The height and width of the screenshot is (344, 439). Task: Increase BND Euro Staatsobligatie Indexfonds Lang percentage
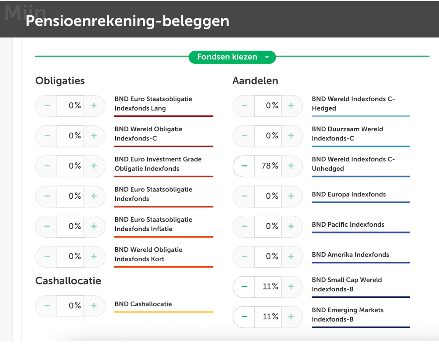[94, 105]
